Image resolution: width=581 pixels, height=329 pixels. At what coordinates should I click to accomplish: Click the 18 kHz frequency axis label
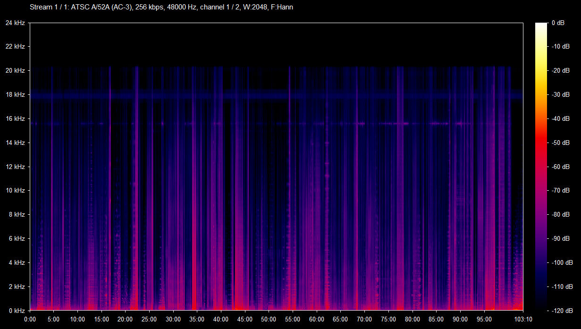[15, 95]
